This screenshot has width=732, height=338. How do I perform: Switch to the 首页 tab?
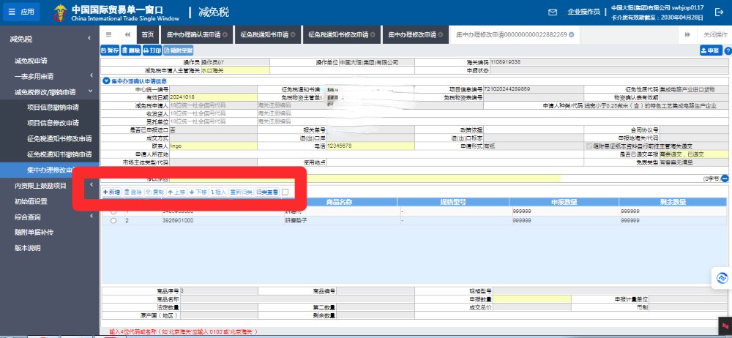click(x=148, y=34)
